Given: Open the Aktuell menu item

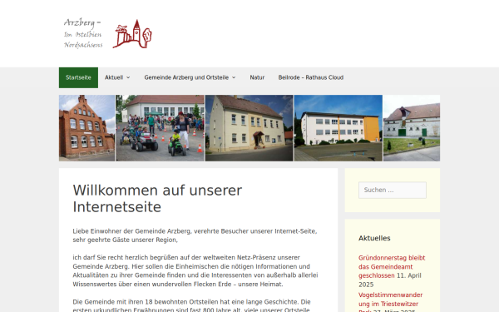Looking at the screenshot, I should pyautogui.click(x=114, y=77).
